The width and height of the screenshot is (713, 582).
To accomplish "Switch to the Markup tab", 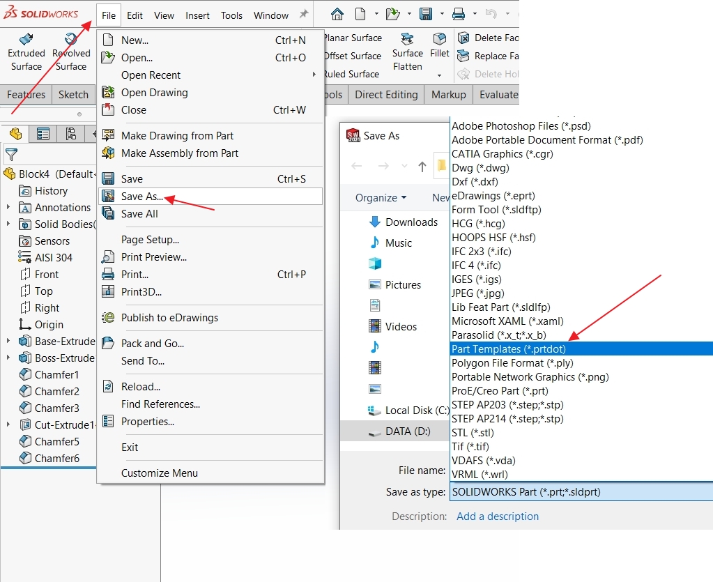I will tap(449, 95).
